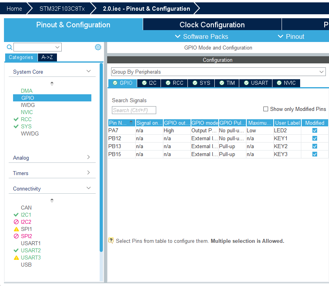Toggle Modified checkbox for PB13 row
Image resolution: width=329 pixels, height=286 pixels.
[314, 146]
